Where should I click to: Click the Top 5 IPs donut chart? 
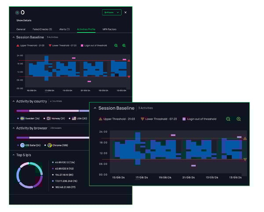point(29,175)
